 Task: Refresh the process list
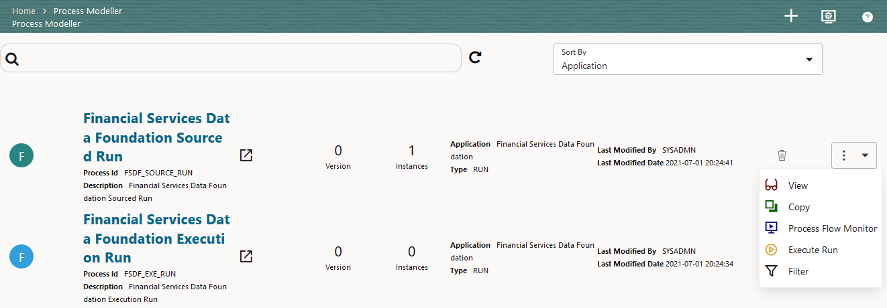click(x=476, y=58)
